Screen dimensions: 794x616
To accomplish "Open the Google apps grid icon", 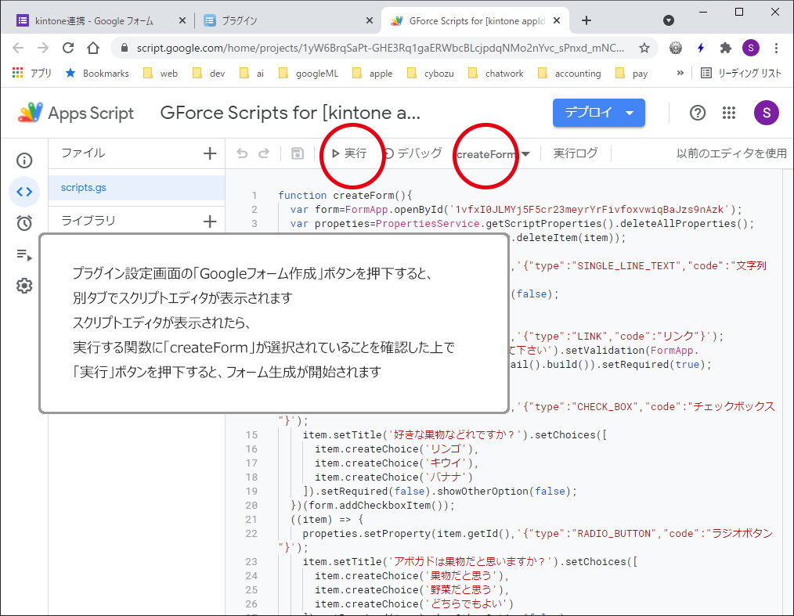I will coord(730,113).
